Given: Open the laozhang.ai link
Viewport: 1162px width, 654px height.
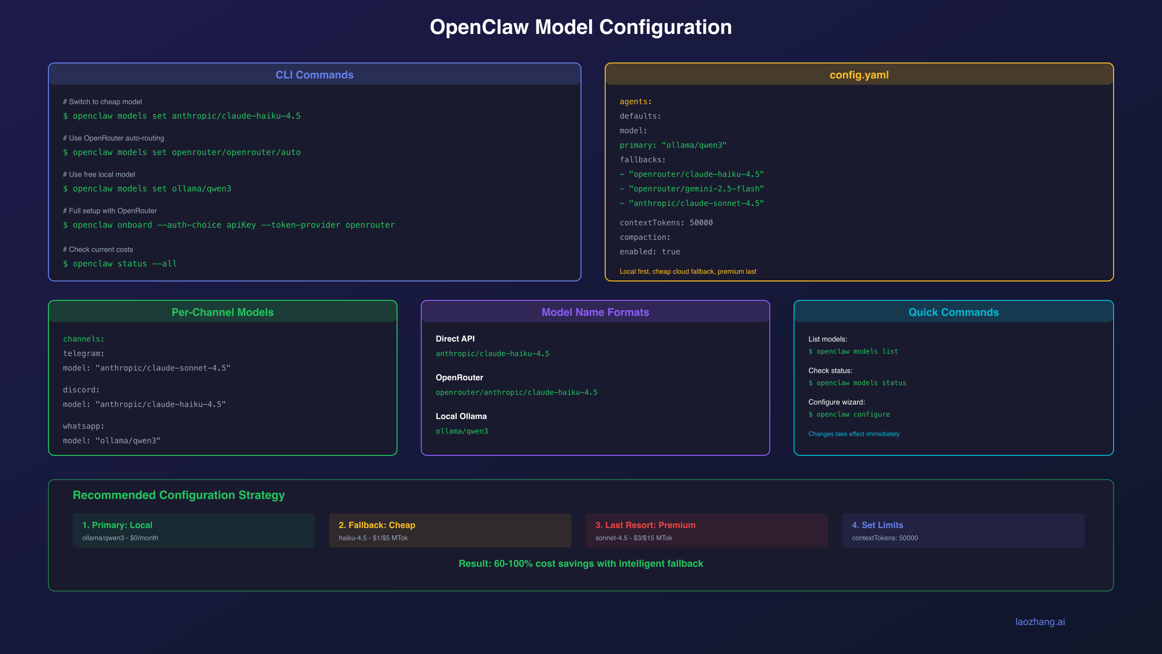Looking at the screenshot, I should 1039,621.
